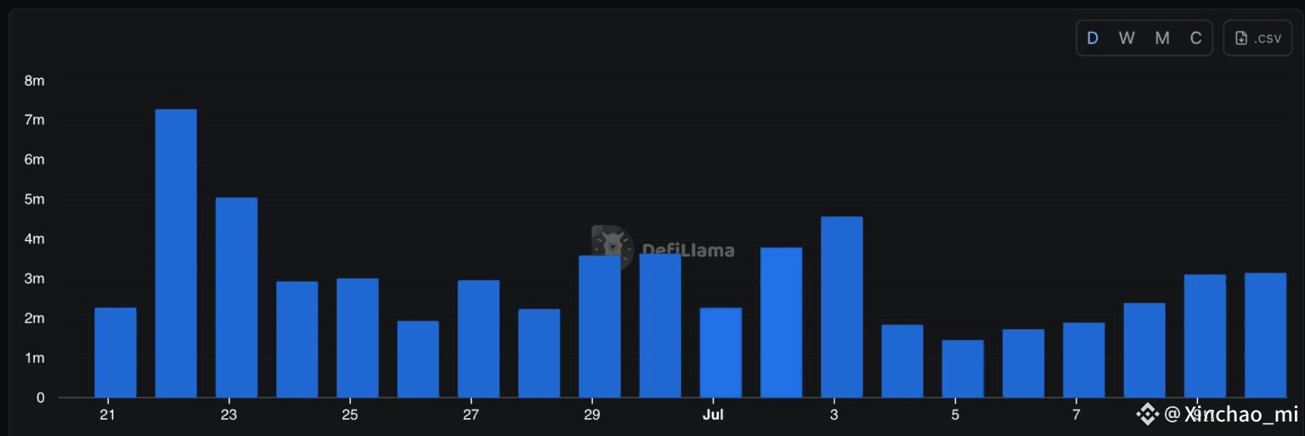Click the 5 x-axis date label
This screenshot has height=436, width=1305.
tap(955, 415)
